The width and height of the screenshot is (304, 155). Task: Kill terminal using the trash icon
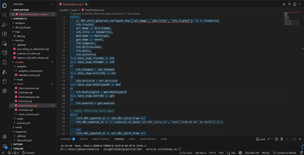(x=282, y=139)
